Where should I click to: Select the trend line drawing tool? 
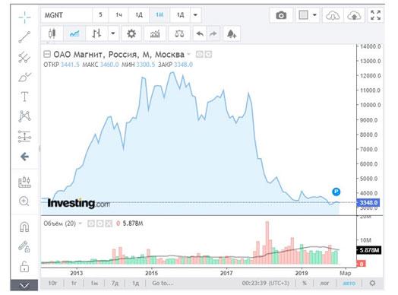coord(24,37)
